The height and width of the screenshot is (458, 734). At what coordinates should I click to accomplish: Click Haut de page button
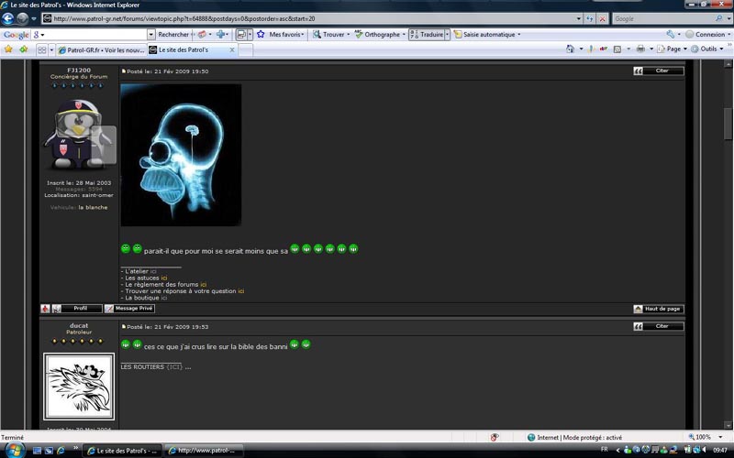pyautogui.click(x=658, y=309)
